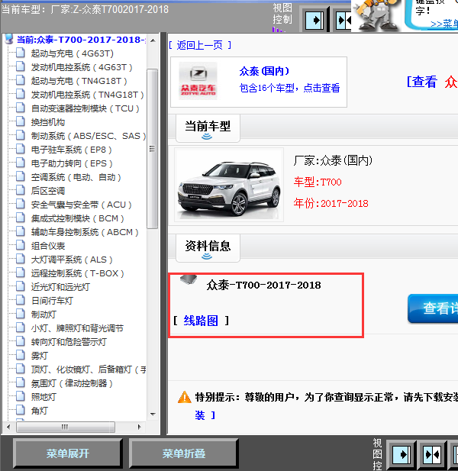Image resolution: width=458 pixels, height=471 pixels.
Task: Click horizontal scrollbar right arrow
Action: click(x=140, y=427)
